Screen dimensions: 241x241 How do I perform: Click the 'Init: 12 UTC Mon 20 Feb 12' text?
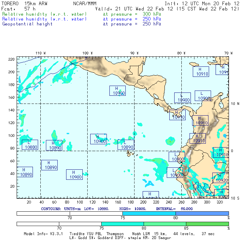click(202, 4)
